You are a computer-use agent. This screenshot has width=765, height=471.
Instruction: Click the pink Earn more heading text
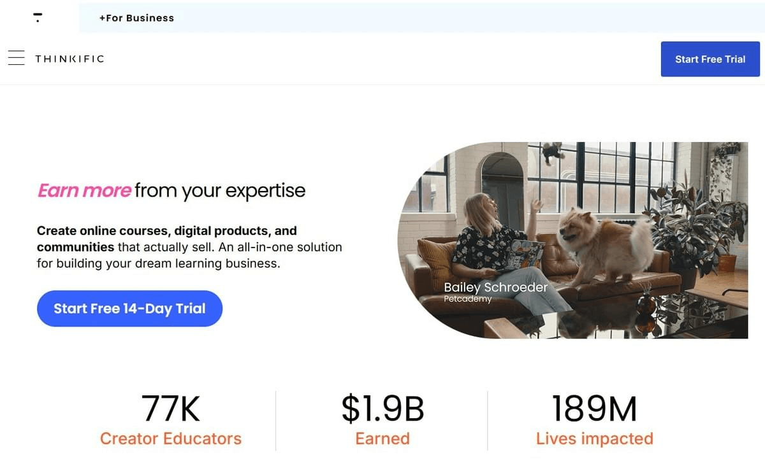tap(85, 190)
